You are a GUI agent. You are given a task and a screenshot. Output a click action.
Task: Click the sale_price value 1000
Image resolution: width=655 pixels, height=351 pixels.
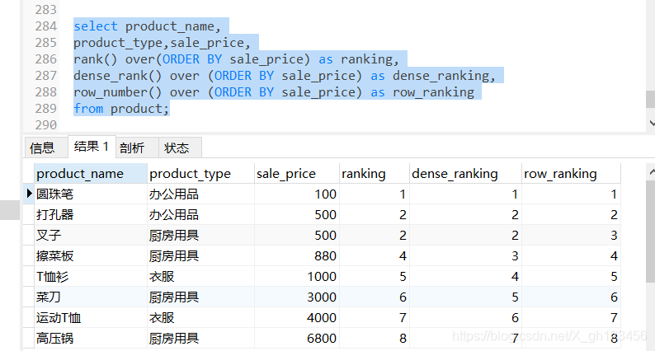[297, 276]
